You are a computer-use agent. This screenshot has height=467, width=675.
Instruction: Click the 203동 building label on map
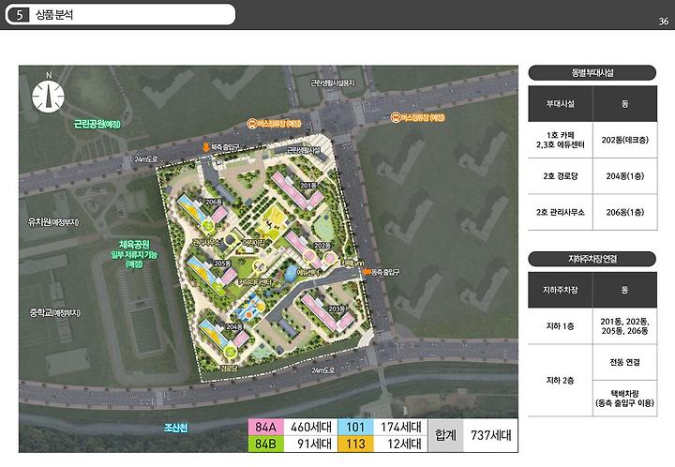(x=337, y=309)
